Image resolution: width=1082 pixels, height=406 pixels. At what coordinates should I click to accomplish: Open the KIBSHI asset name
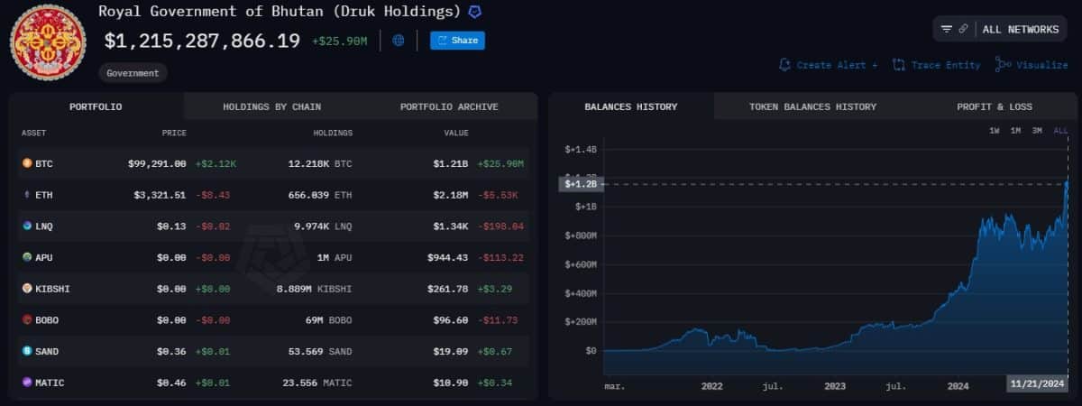(x=52, y=289)
